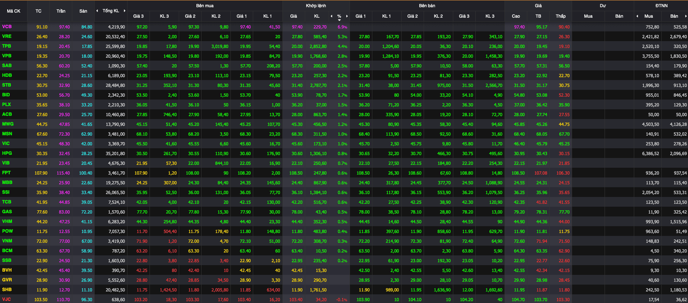Click the left arrow beside Tổng KL header

97,11
